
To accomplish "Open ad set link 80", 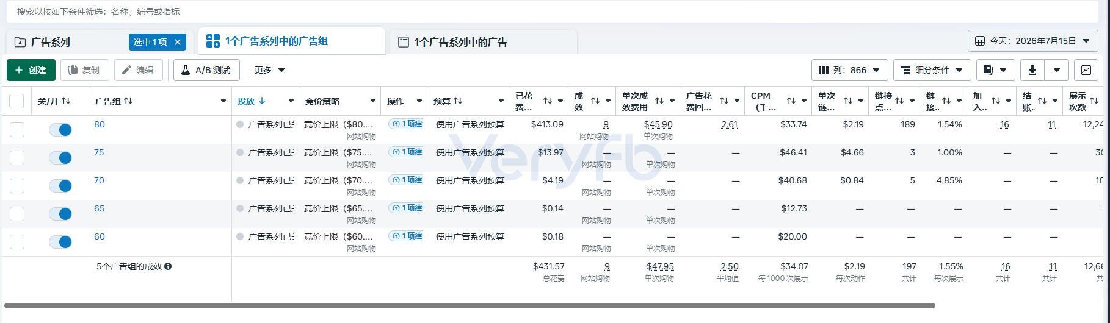I will click(x=100, y=124).
